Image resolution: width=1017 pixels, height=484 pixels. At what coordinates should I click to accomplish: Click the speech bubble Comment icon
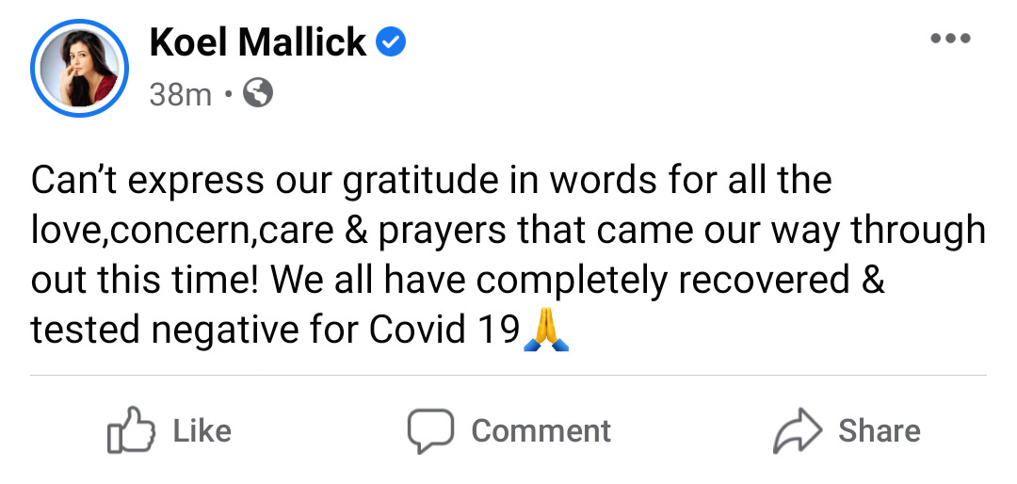click(430, 431)
